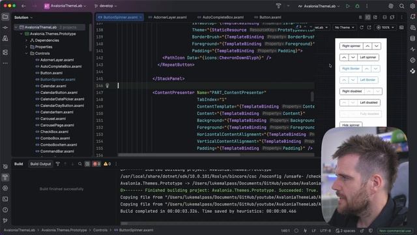Open IDE settings gear icon

coord(412,6)
